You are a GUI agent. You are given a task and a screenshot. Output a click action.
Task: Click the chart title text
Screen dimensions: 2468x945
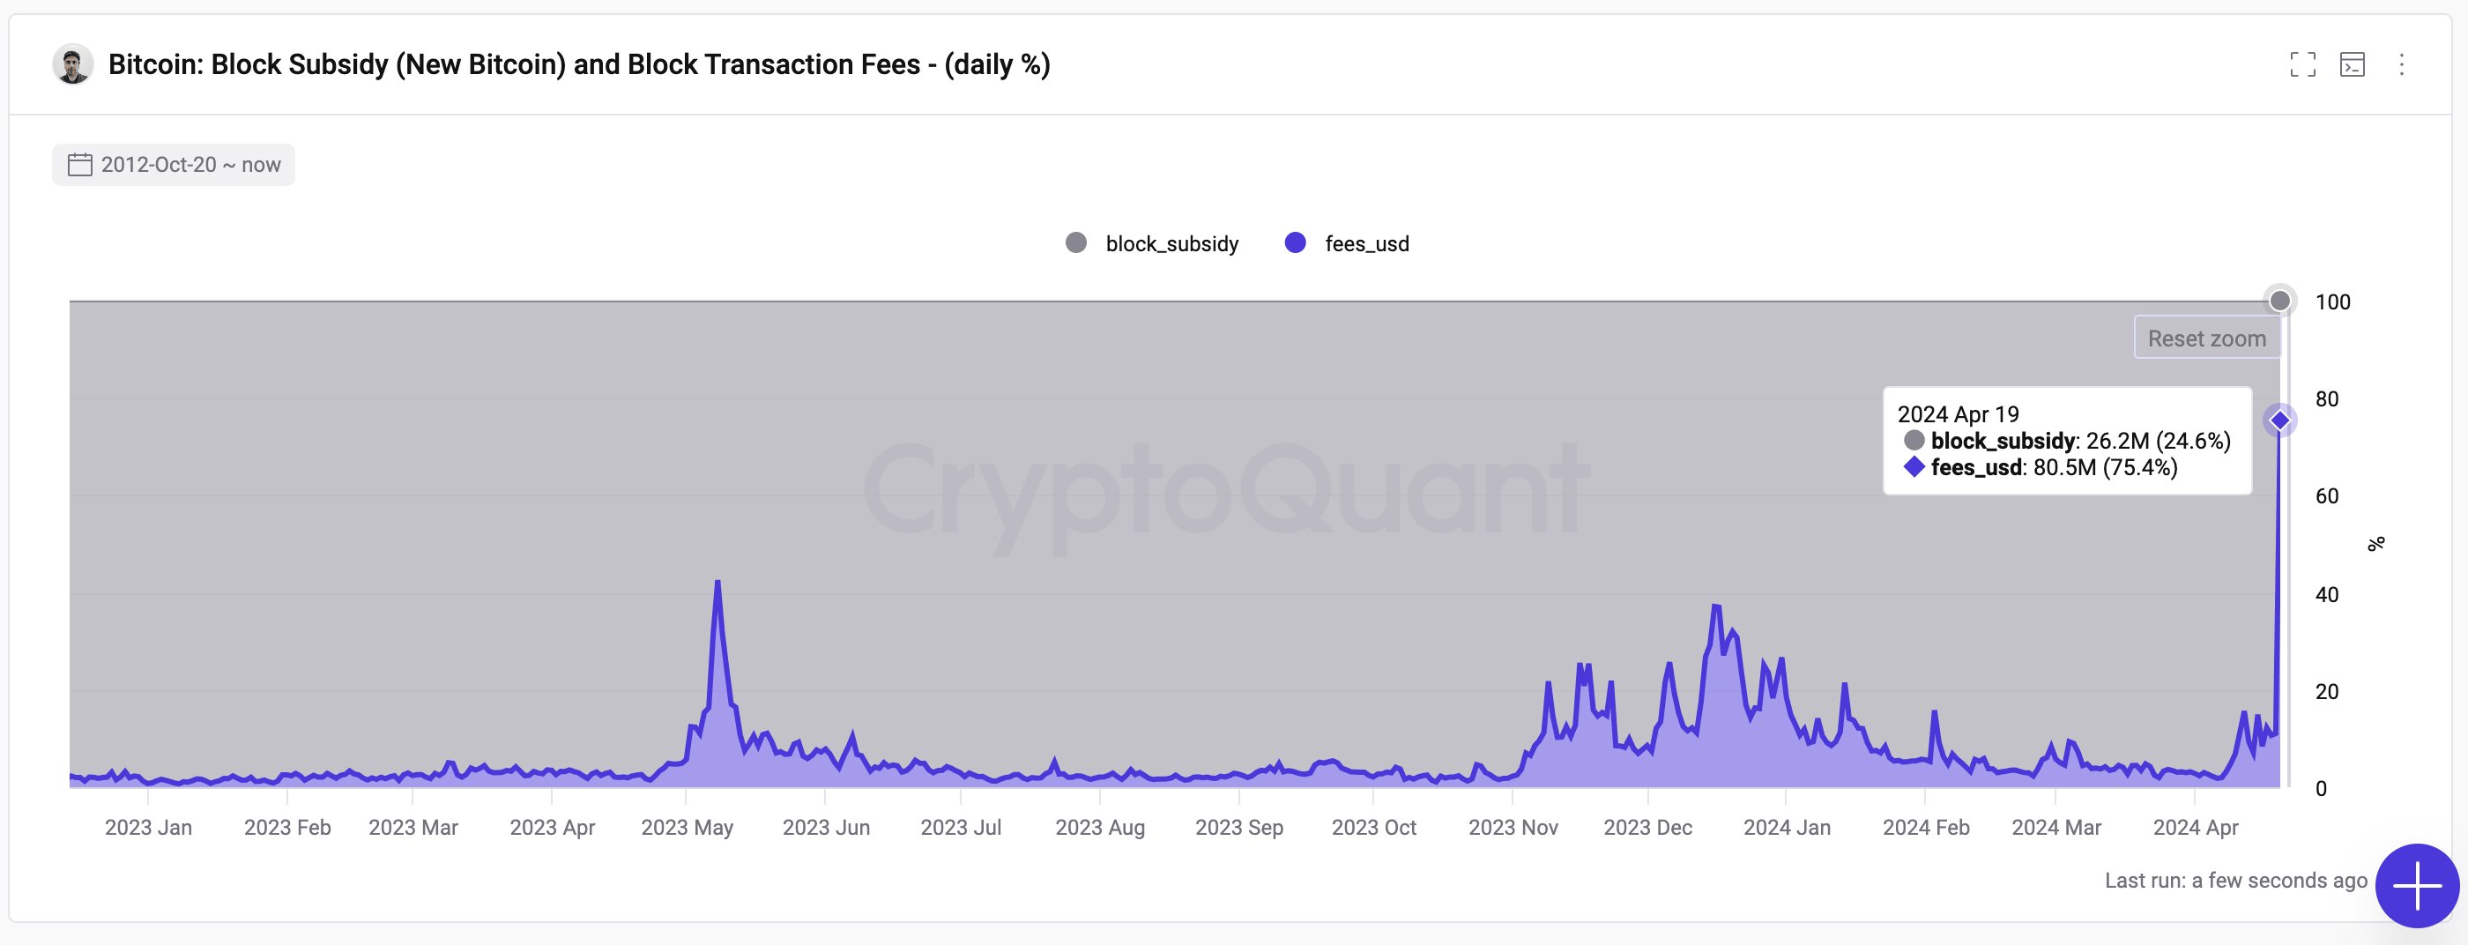(579, 64)
